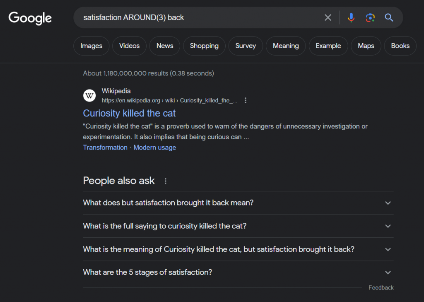Image resolution: width=424 pixels, height=302 pixels.
Task: Switch to the Shopping tab
Action: pyautogui.click(x=204, y=46)
